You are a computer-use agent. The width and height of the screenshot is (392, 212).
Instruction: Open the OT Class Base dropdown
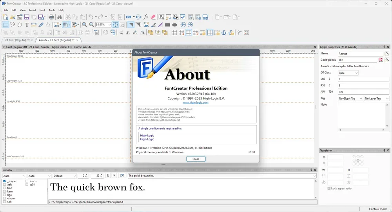pos(348,73)
